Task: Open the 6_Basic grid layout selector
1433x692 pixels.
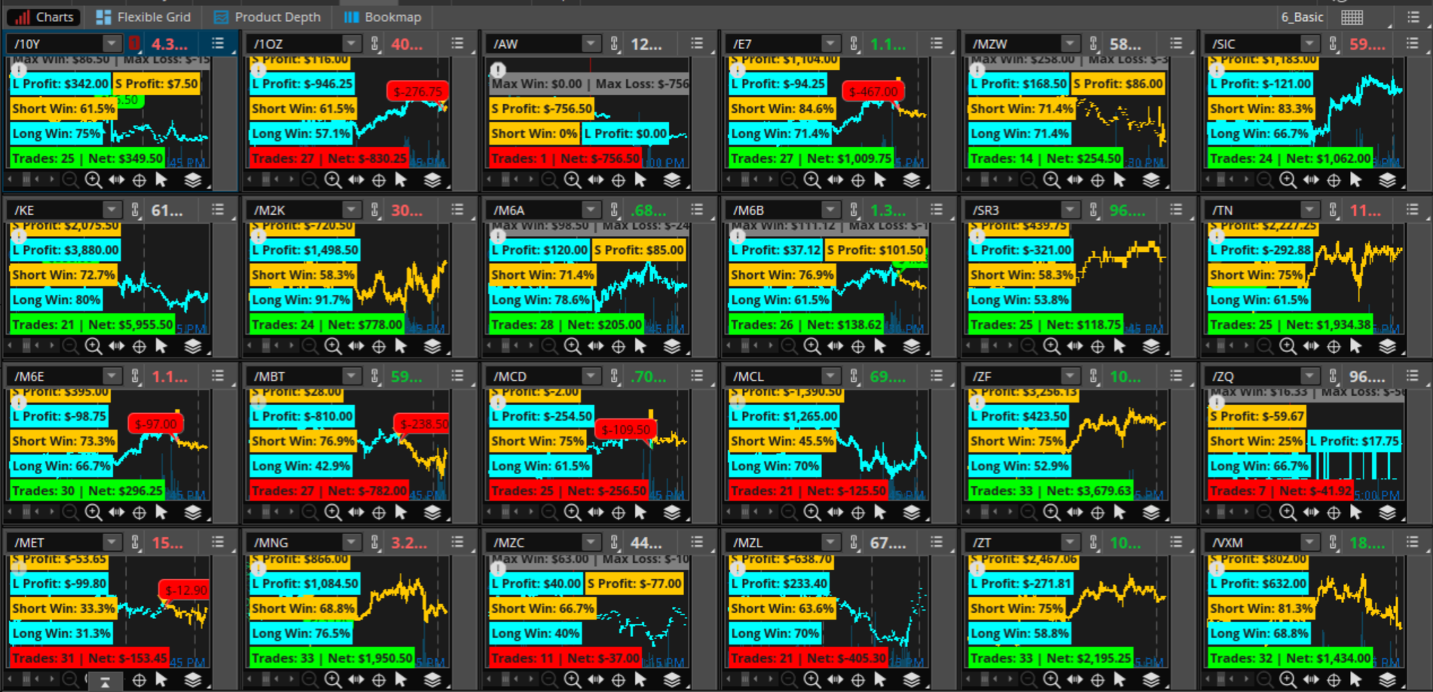Action: (1302, 17)
